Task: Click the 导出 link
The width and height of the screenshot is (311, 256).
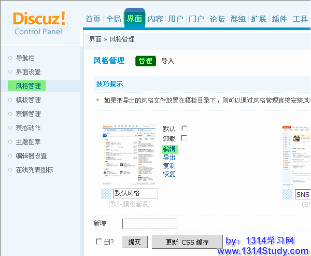Action: point(169,158)
